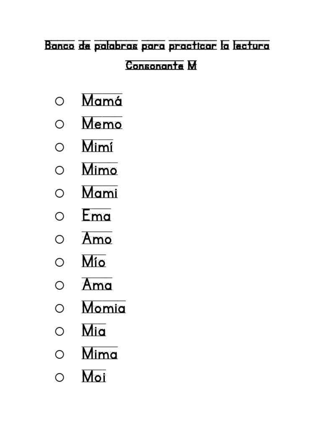Screen dimensions: 322x430
Task: Click the word Ema in the list
Action: coord(96,215)
